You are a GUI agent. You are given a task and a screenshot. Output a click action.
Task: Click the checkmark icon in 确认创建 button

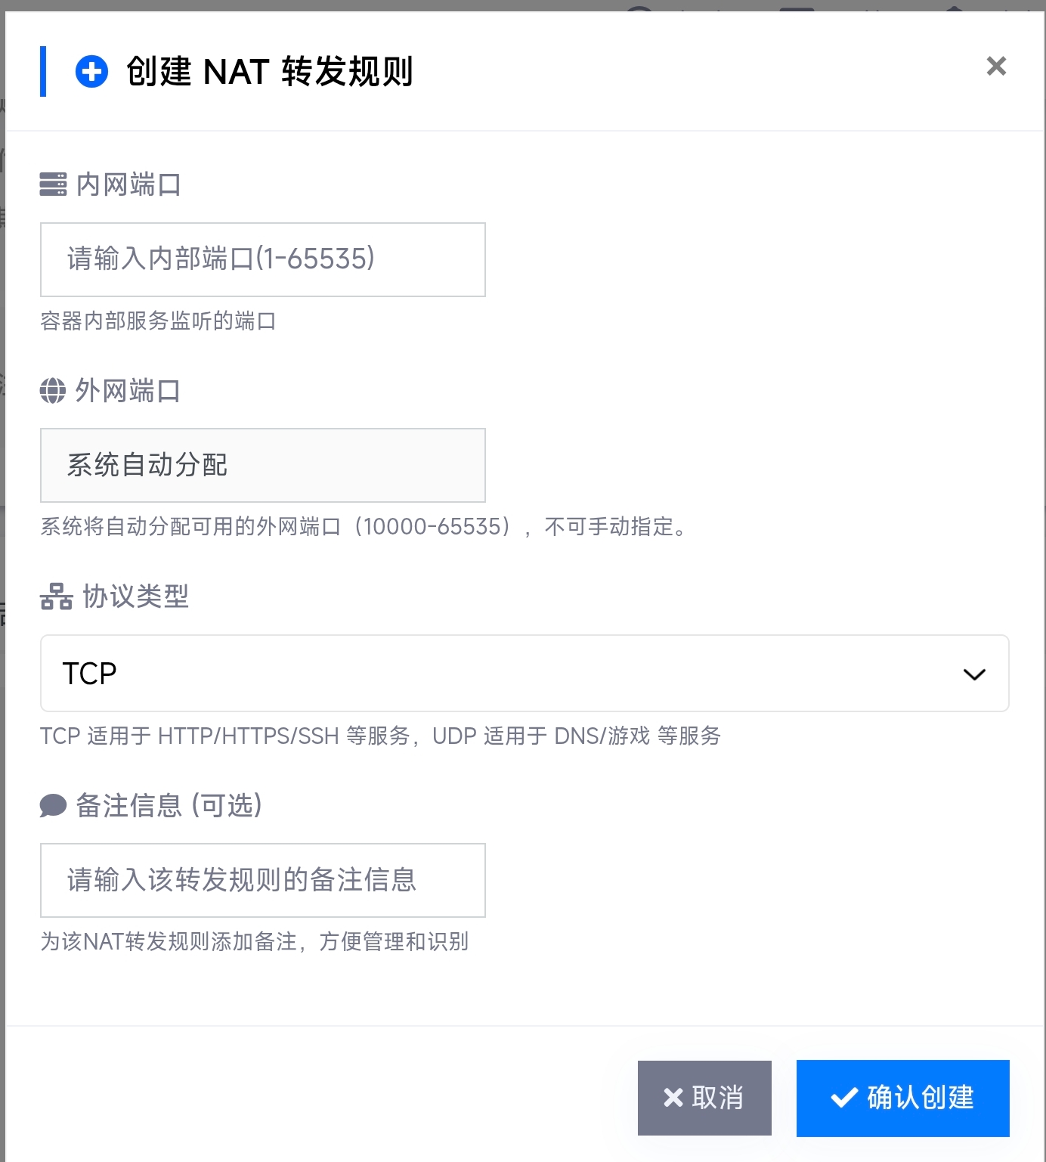click(844, 1098)
